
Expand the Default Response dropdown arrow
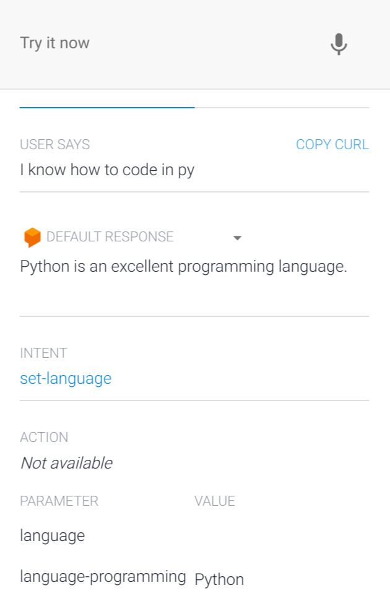click(x=236, y=238)
